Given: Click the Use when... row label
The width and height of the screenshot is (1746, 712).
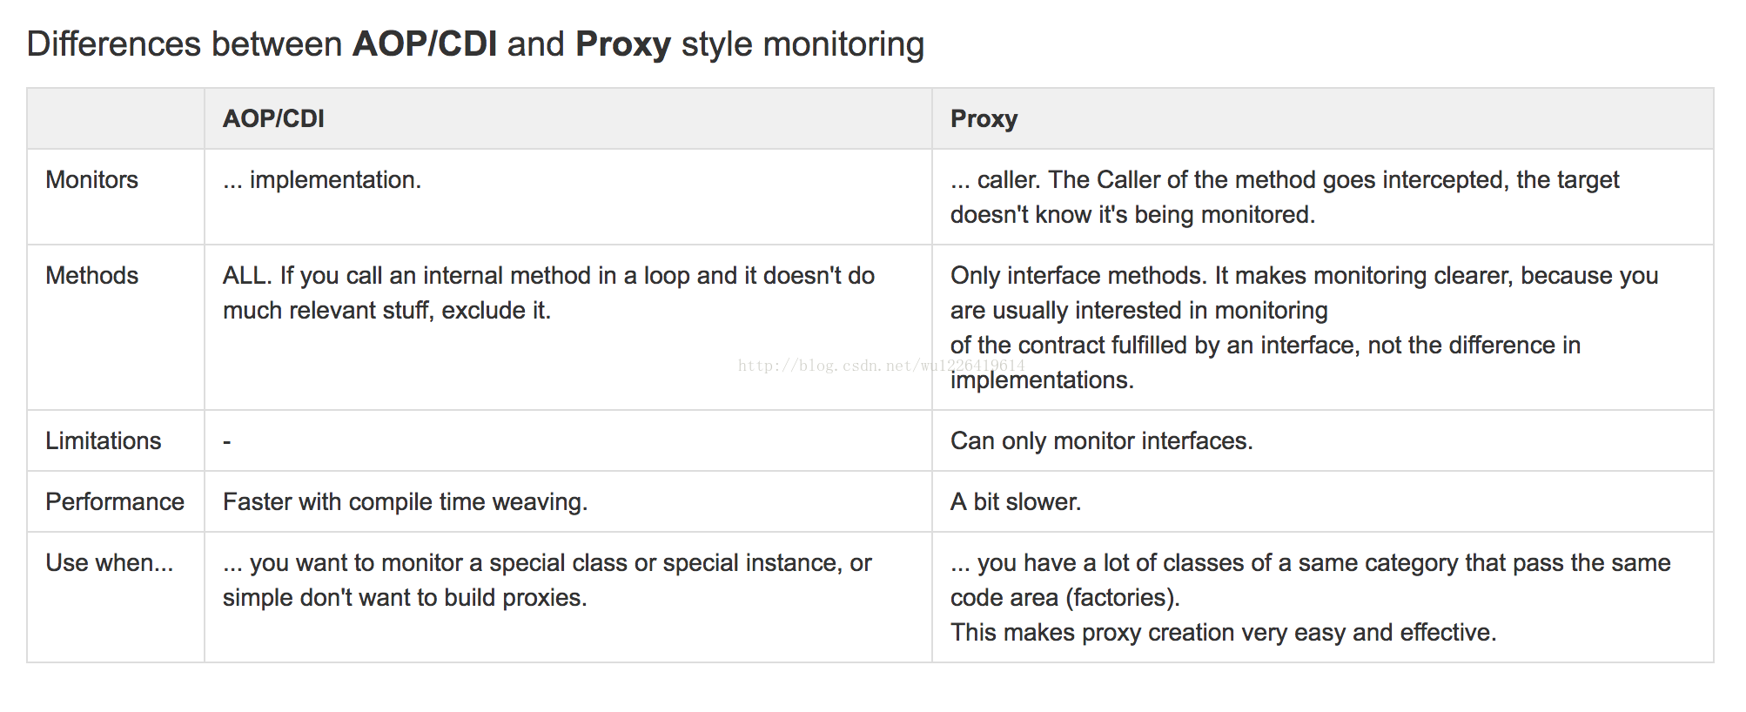Looking at the screenshot, I should tap(110, 562).
